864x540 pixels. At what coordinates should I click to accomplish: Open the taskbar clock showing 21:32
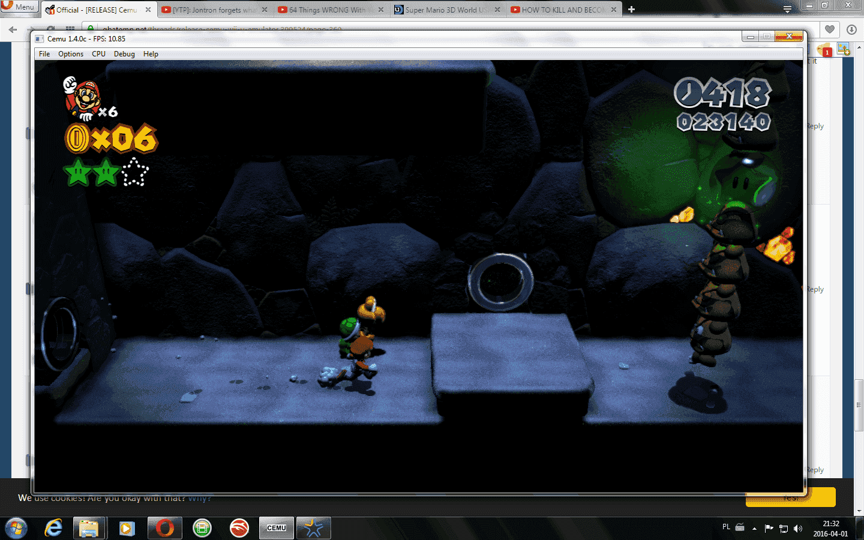click(x=831, y=529)
